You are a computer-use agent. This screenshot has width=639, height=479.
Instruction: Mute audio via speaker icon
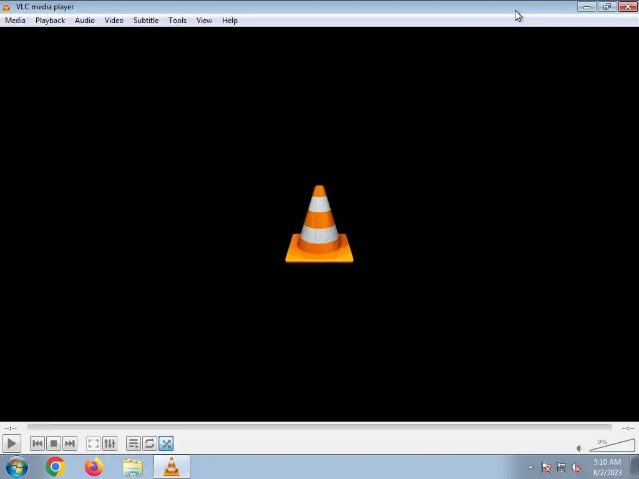click(x=579, y=448)
